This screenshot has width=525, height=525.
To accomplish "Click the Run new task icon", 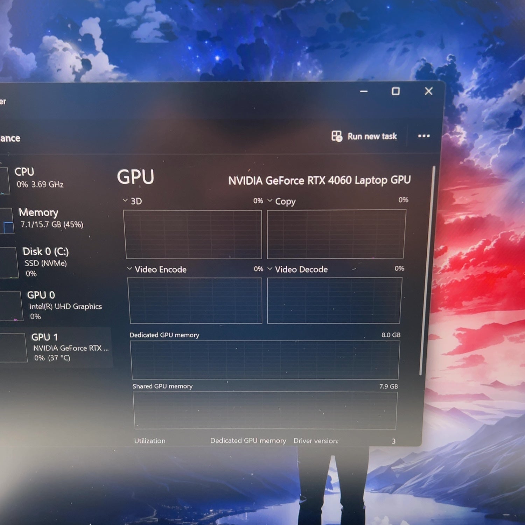I will (337, 136).
